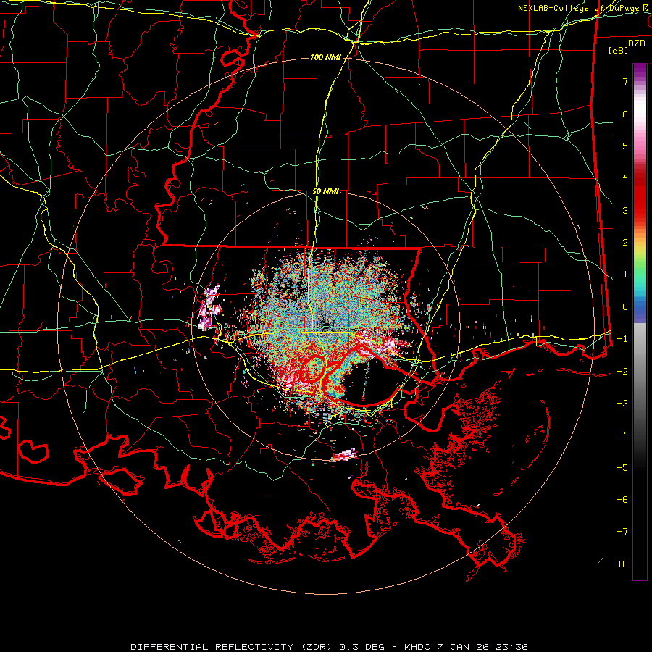Click the [dB] units label
This screenshot has width=652, height=652.
click(619, 50)
